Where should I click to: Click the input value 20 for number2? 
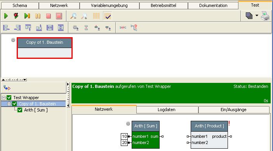coord(124,142)
